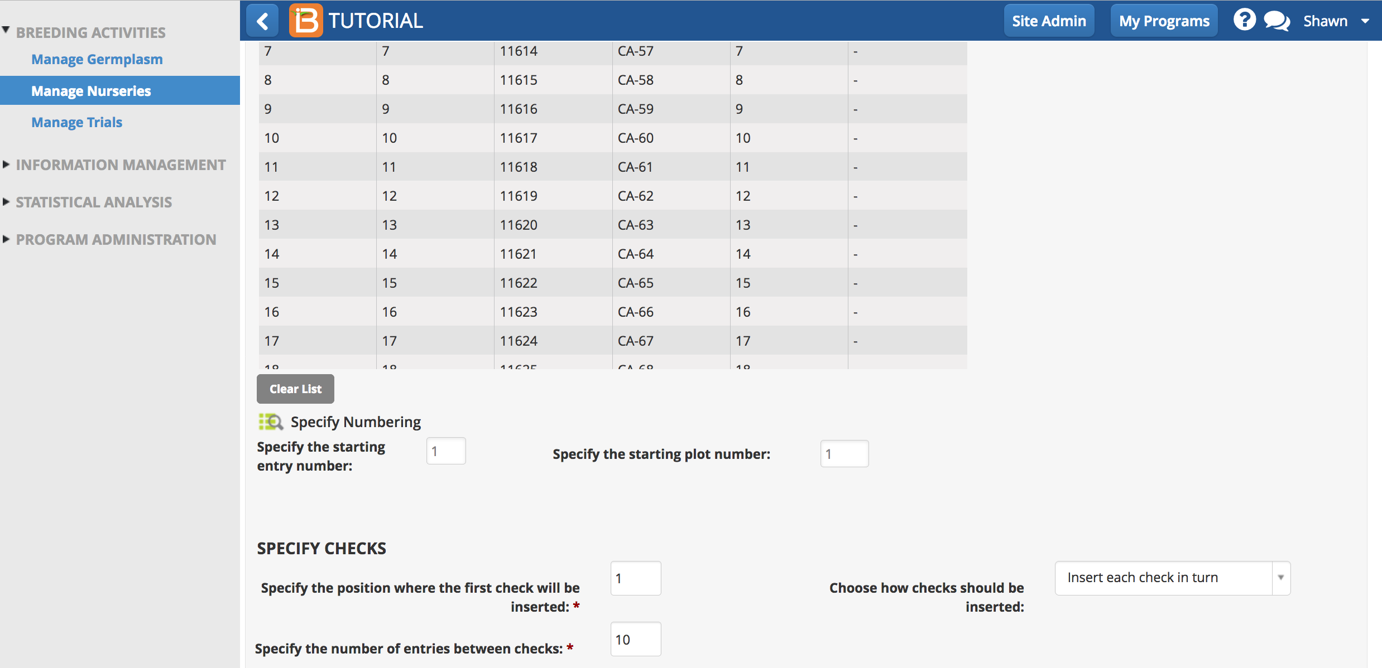Select the CA-66 designation cell
This screenshot has height=668, width=1382.
tap(671, 312)
